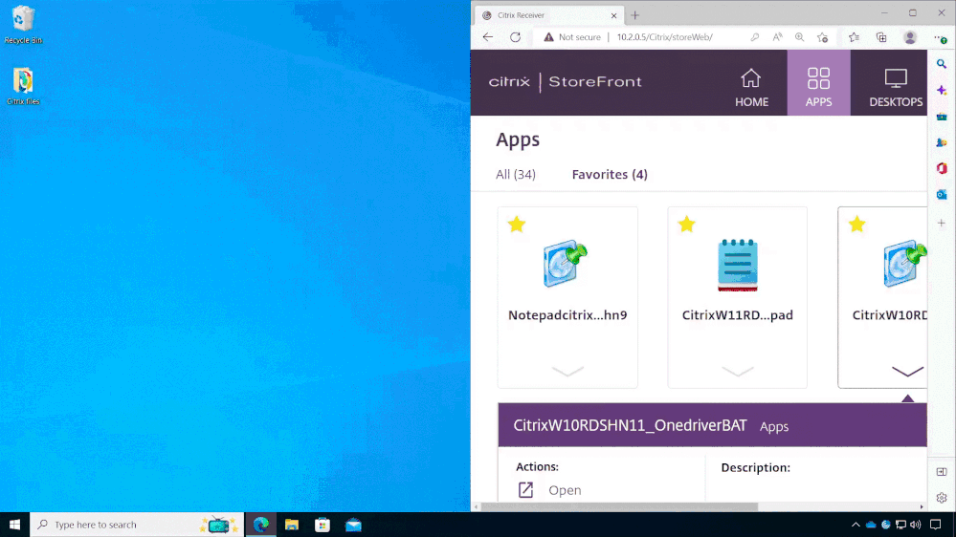Viewport: 956px width, 537px height.
Task: Click the sidebar layout icon above settings
Action: (942, 472)
